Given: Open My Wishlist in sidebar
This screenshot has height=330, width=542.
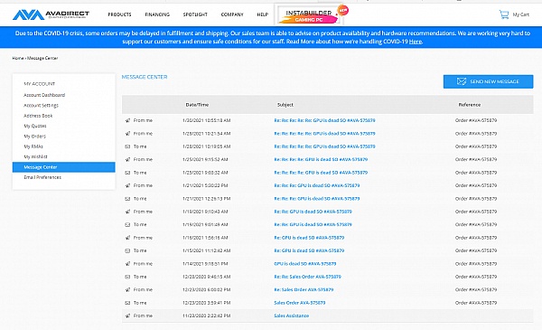Looking at the screenshot, I should [x=35, y=156].
